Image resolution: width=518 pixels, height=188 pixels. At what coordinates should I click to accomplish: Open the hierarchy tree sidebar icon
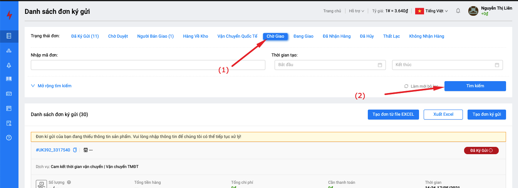9,51
